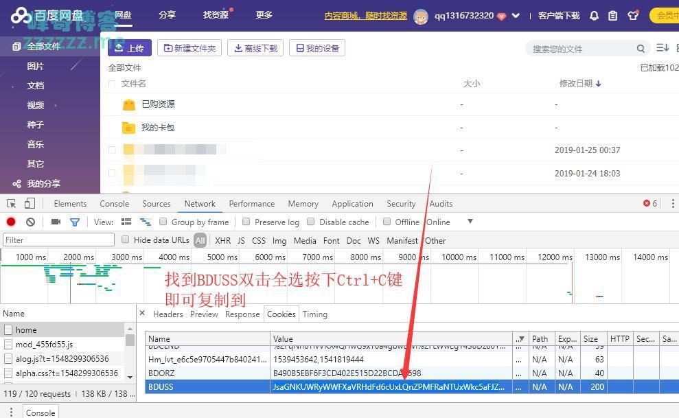Select the BDUSS cookie row
This screenshot has height=418, width=679.
click(412, 387)
